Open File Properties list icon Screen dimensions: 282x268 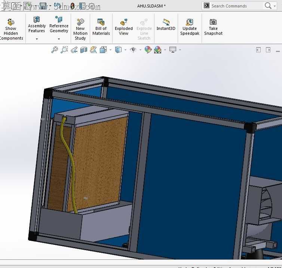pyautogui.click(x=82, y=6)
